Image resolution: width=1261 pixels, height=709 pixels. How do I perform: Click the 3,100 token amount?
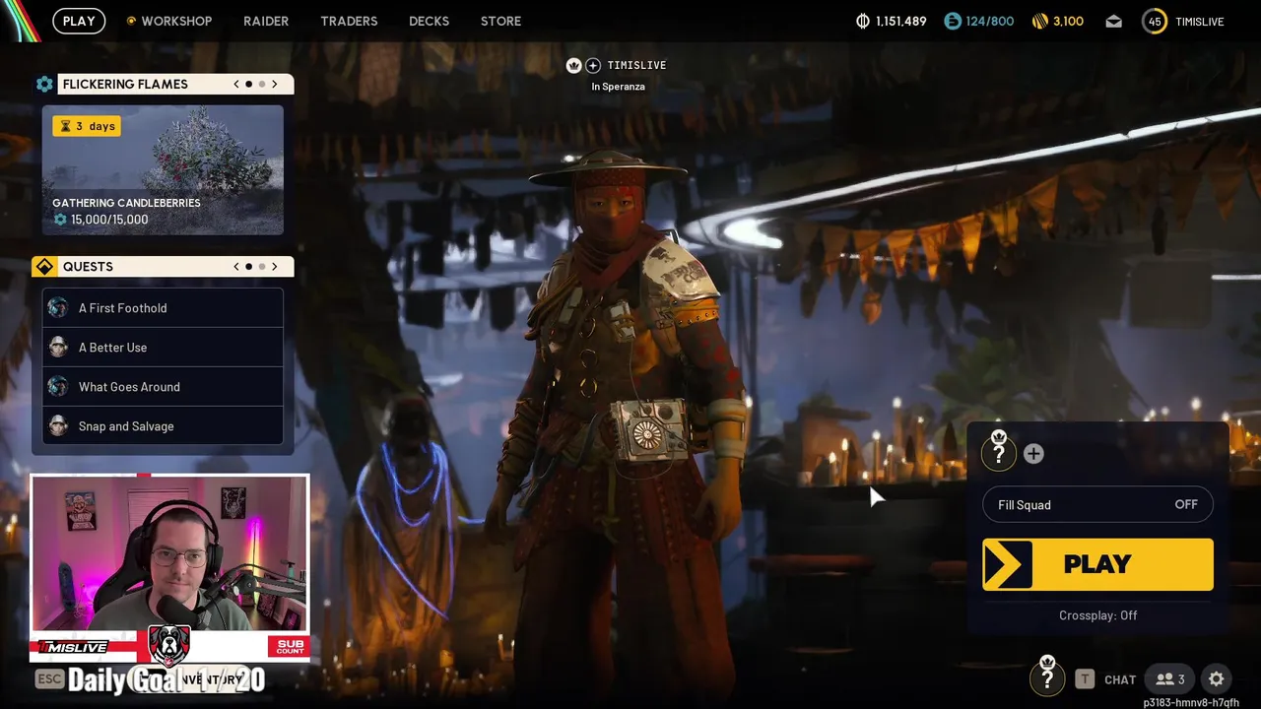pyautogui.click(x=1068, y=21)
